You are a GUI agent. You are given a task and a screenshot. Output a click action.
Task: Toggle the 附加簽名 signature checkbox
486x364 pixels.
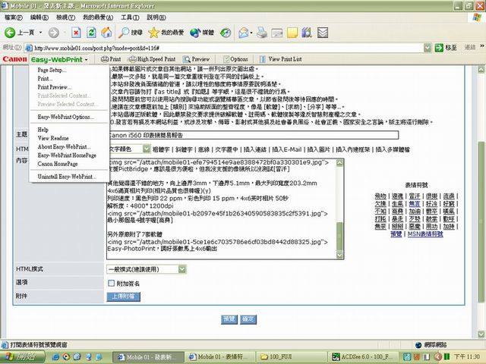(112, 283)
